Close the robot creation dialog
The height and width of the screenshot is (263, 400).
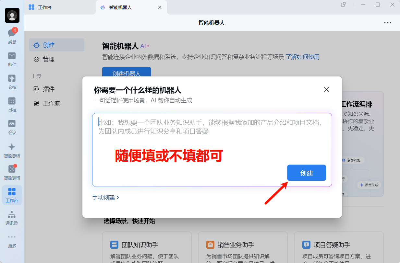[x=326, y=89]
